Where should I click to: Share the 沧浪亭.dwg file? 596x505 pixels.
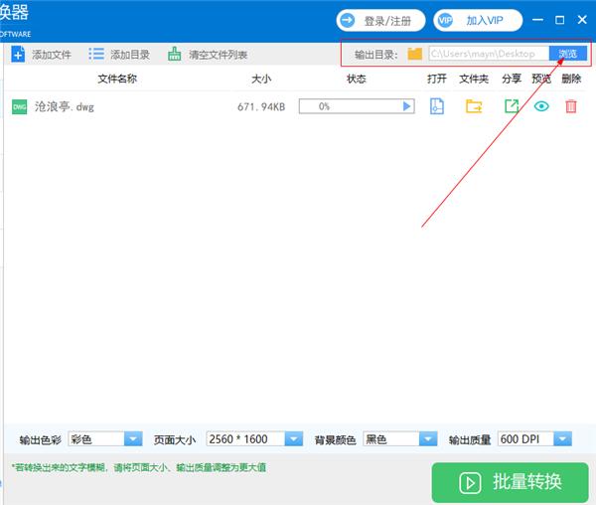(x=512, y=106)
